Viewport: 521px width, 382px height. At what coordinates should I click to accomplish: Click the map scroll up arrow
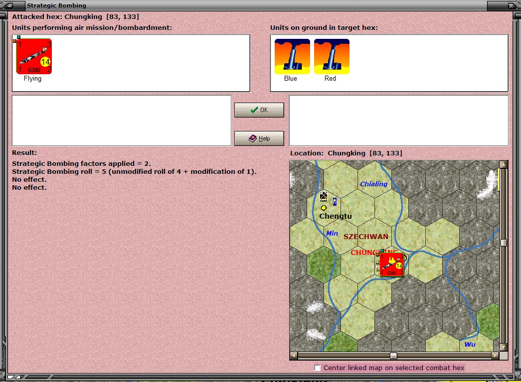(x=504, y=164)
